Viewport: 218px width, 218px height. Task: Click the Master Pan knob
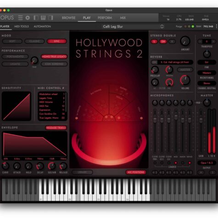pyautogui.click(x=207, y=103)
